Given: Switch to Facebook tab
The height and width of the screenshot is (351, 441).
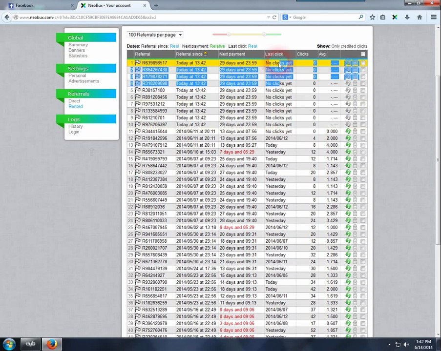Looking at the screenshot, I should click(x=42, y=5).
